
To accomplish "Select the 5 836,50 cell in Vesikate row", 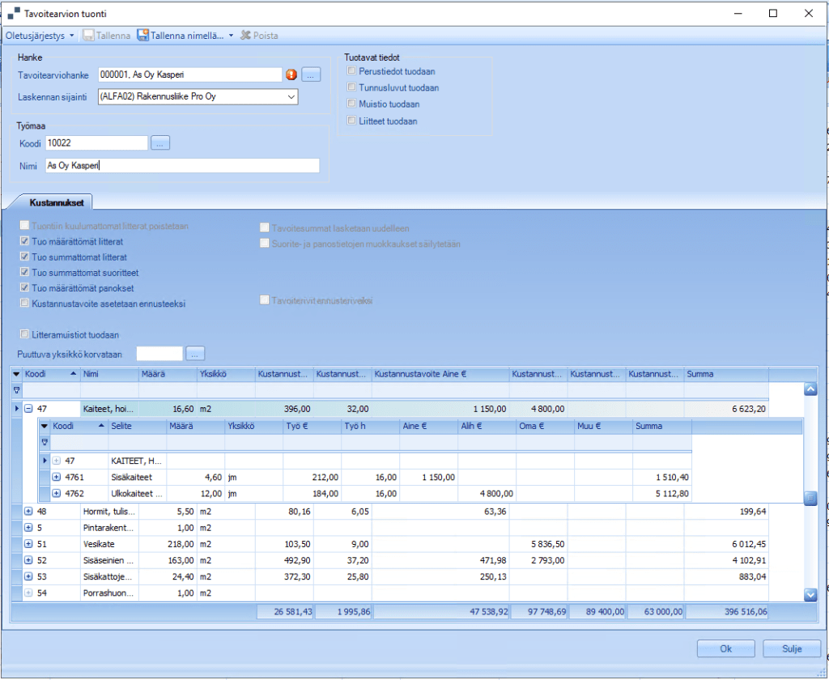I will (x=538, y=544).
